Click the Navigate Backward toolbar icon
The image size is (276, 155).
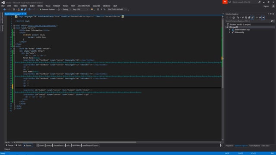[4, 9]
